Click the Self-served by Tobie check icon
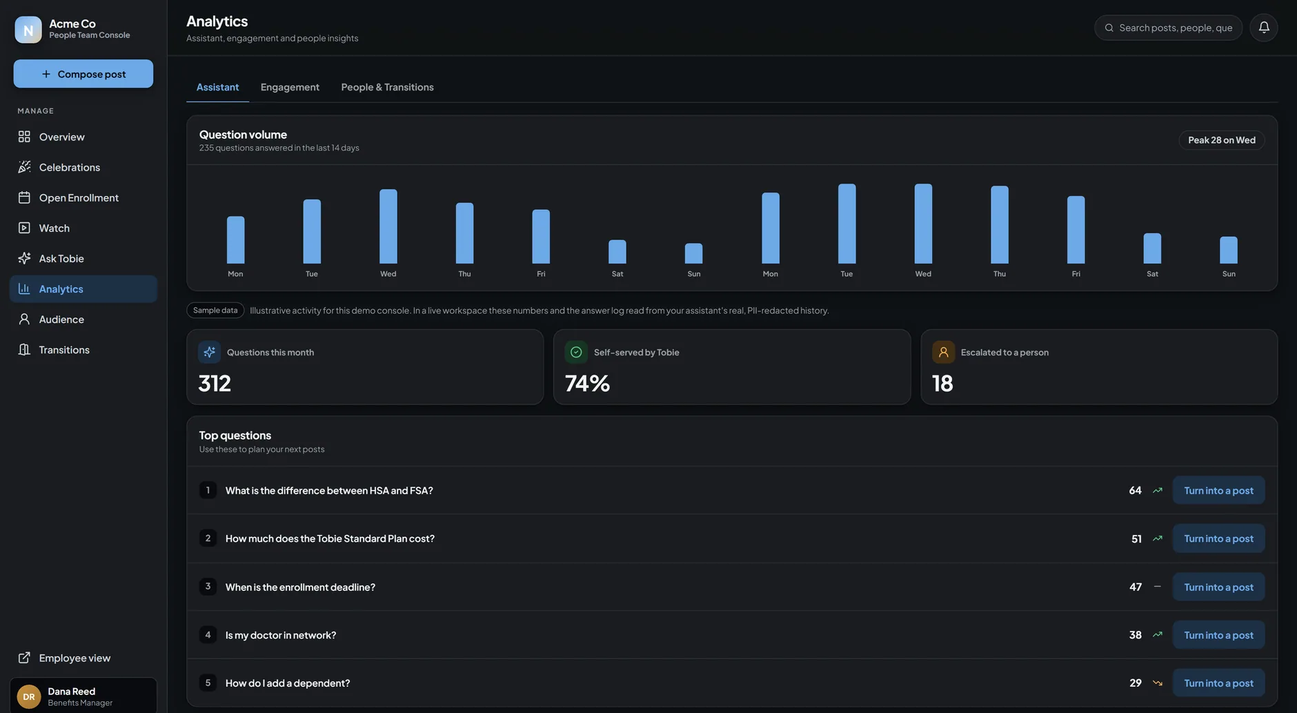Screen dimensions: 1297x713 click(576, 352)
